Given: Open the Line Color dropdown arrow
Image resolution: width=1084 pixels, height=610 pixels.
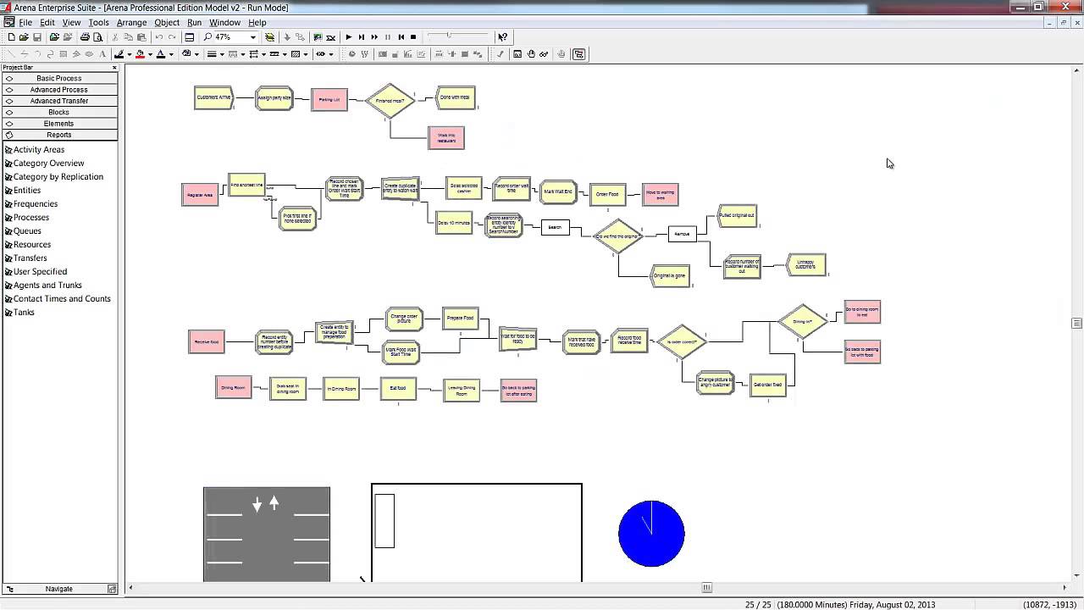Looking at the screenshot, I should tap(129, 54).
